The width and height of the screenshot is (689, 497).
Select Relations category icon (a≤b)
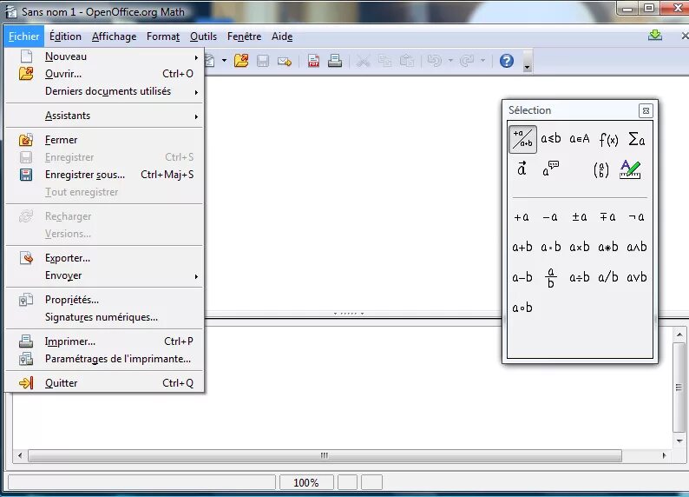pyautogui.click(x=550, y=139)
